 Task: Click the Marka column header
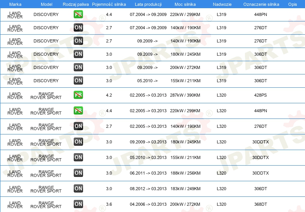coord(15,4)
